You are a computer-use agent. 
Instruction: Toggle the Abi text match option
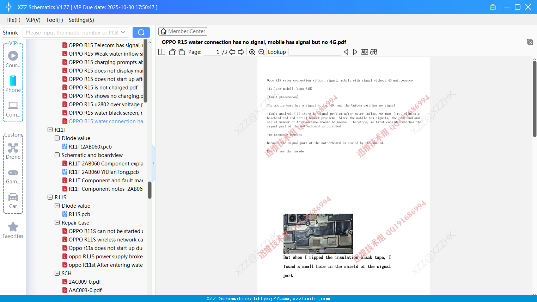pos(365,52)
